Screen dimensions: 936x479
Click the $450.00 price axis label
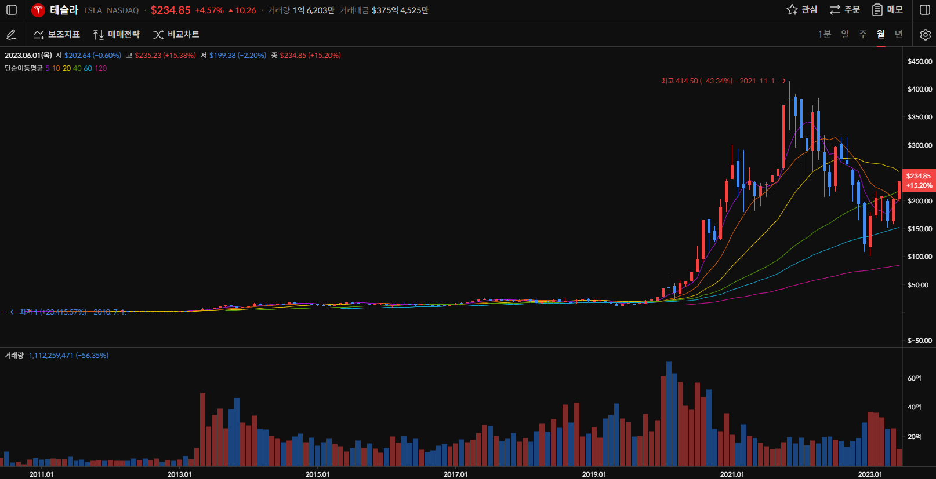point(920,61)
